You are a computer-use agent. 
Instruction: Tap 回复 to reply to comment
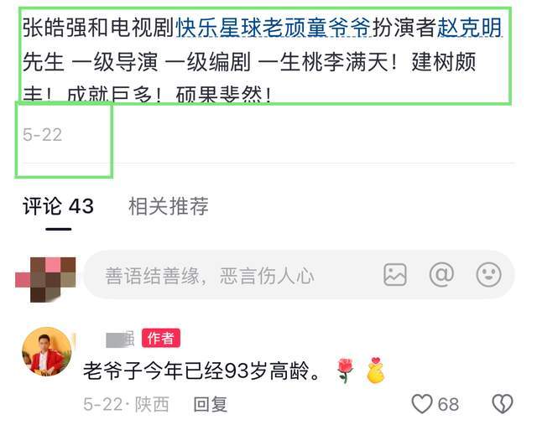point(211,405)
